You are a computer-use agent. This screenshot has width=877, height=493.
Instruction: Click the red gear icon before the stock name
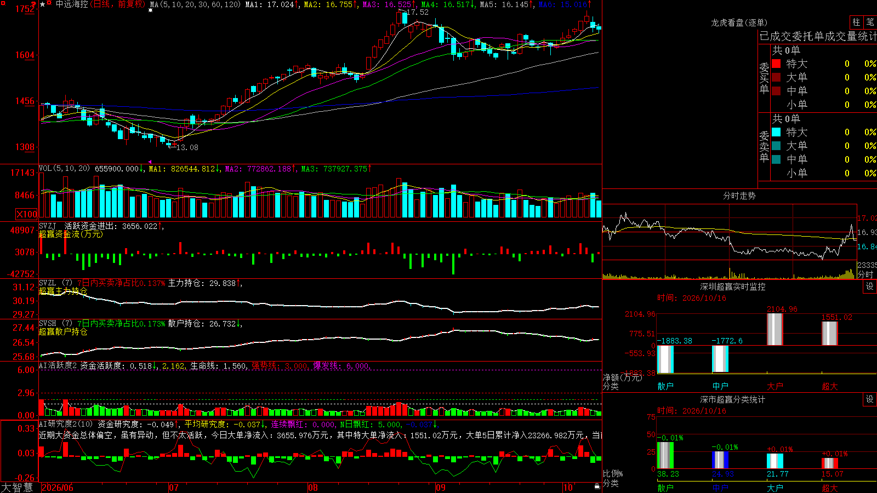pos(50,4)
